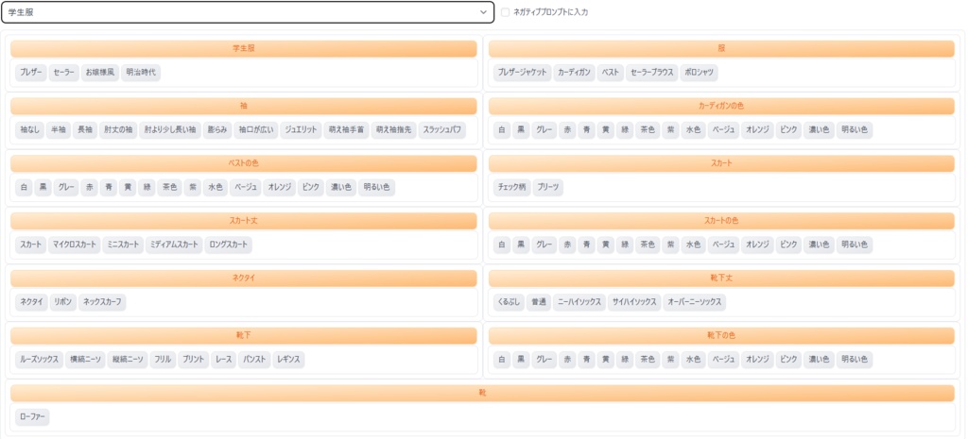This screenshot has height=439, width=968.
Task: Click the パンスト tag
Action: point(255,360)
